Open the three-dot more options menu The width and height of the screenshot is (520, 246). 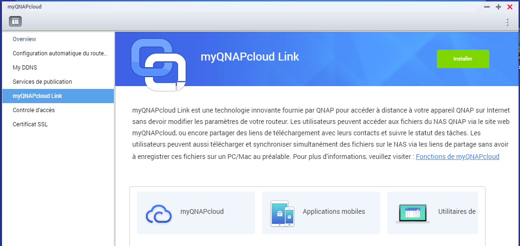[507, 22]
